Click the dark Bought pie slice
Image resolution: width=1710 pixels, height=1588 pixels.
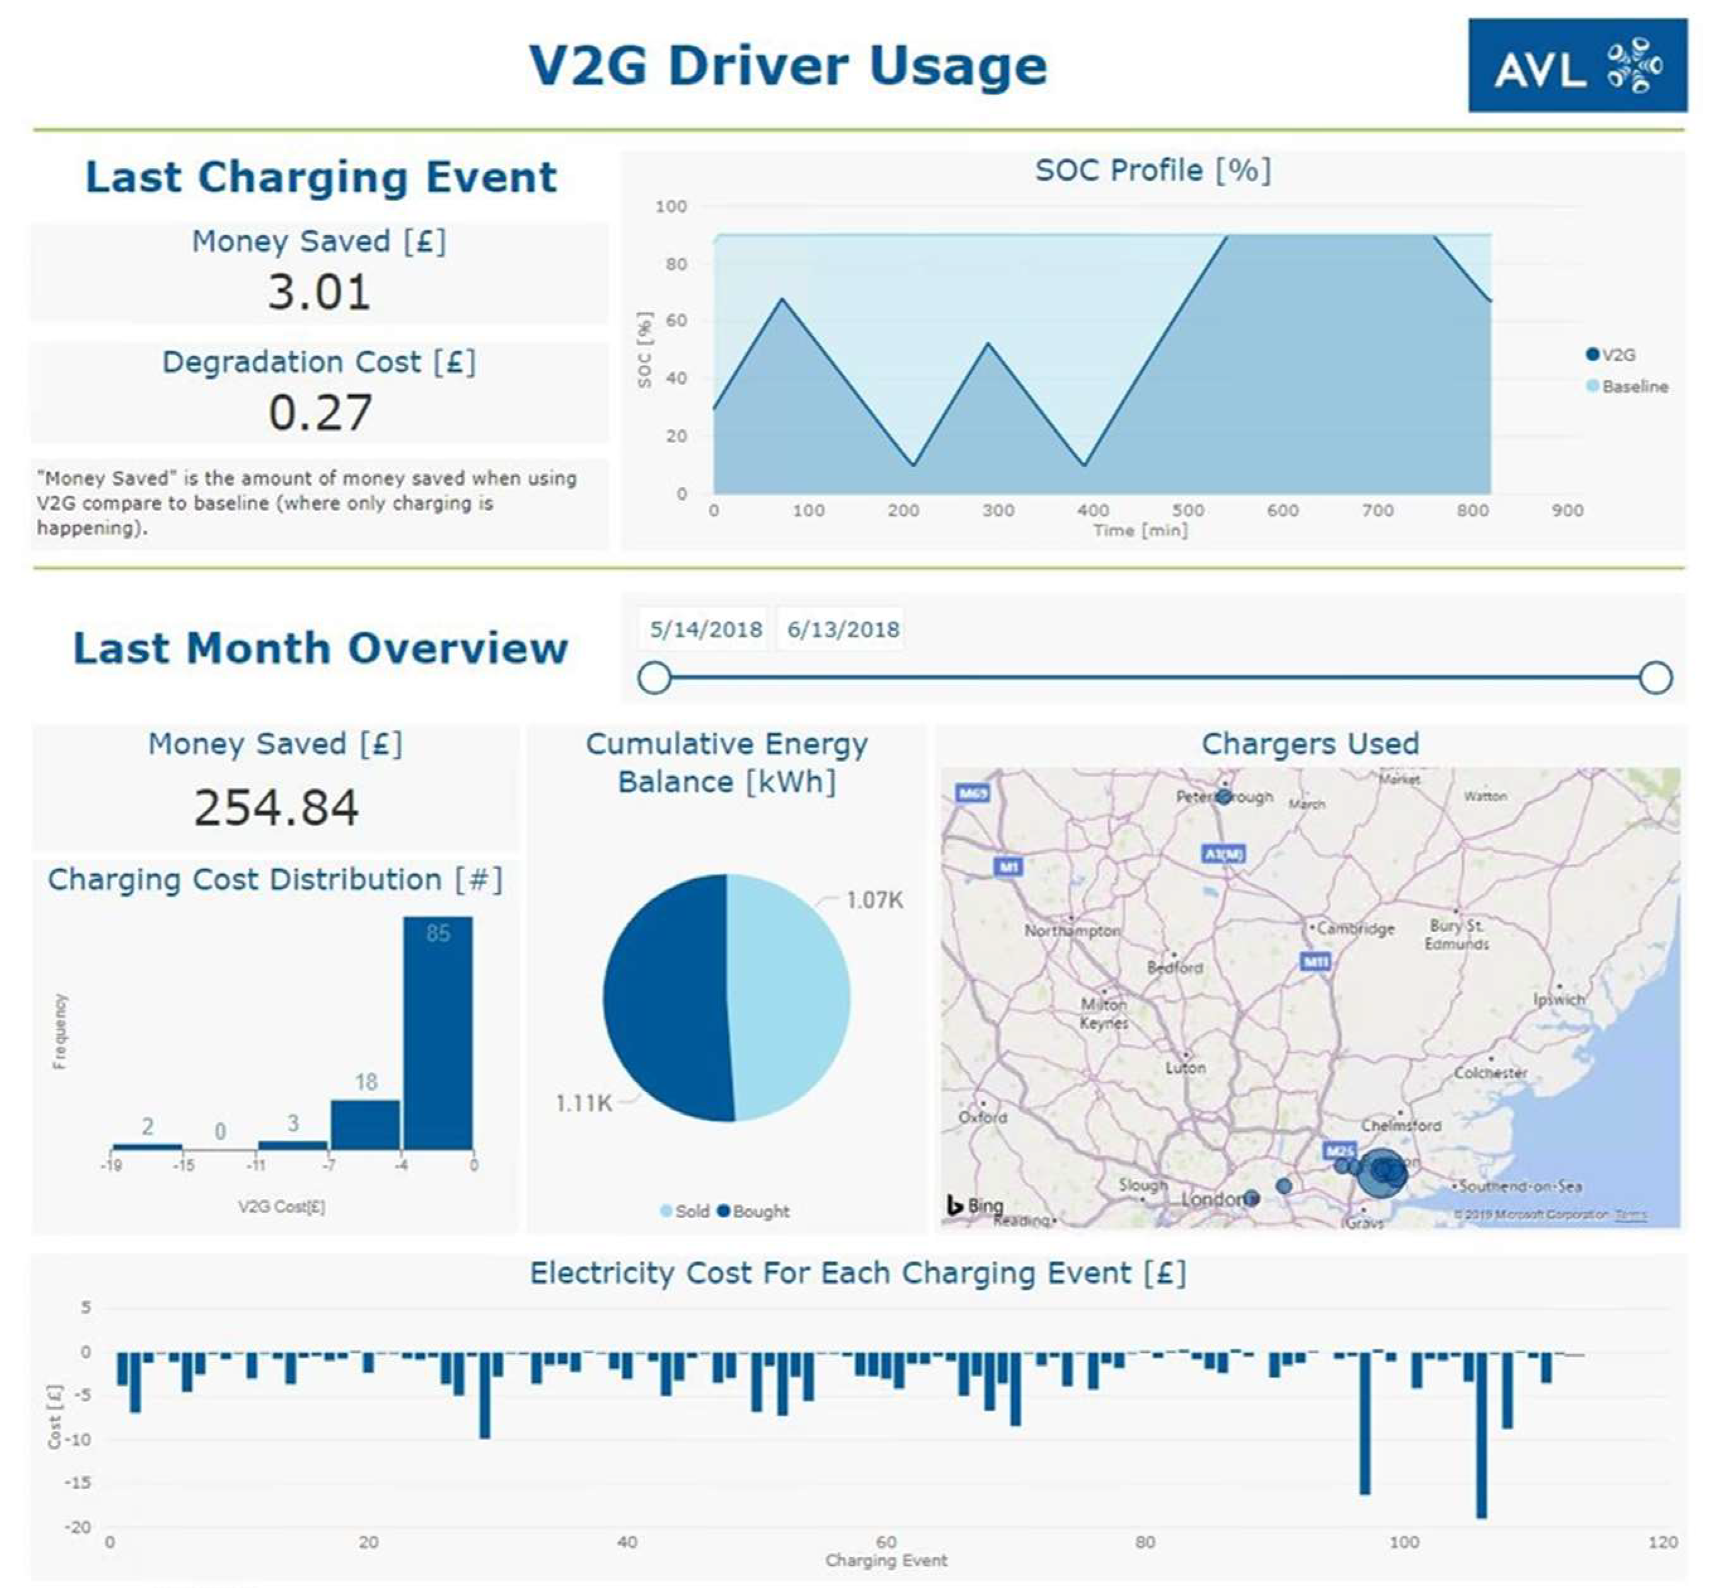click(666, 998)
